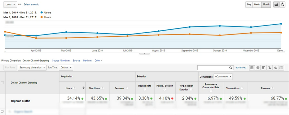
Task: Expand the Other primary dimension menu
Action: (99, 60)
